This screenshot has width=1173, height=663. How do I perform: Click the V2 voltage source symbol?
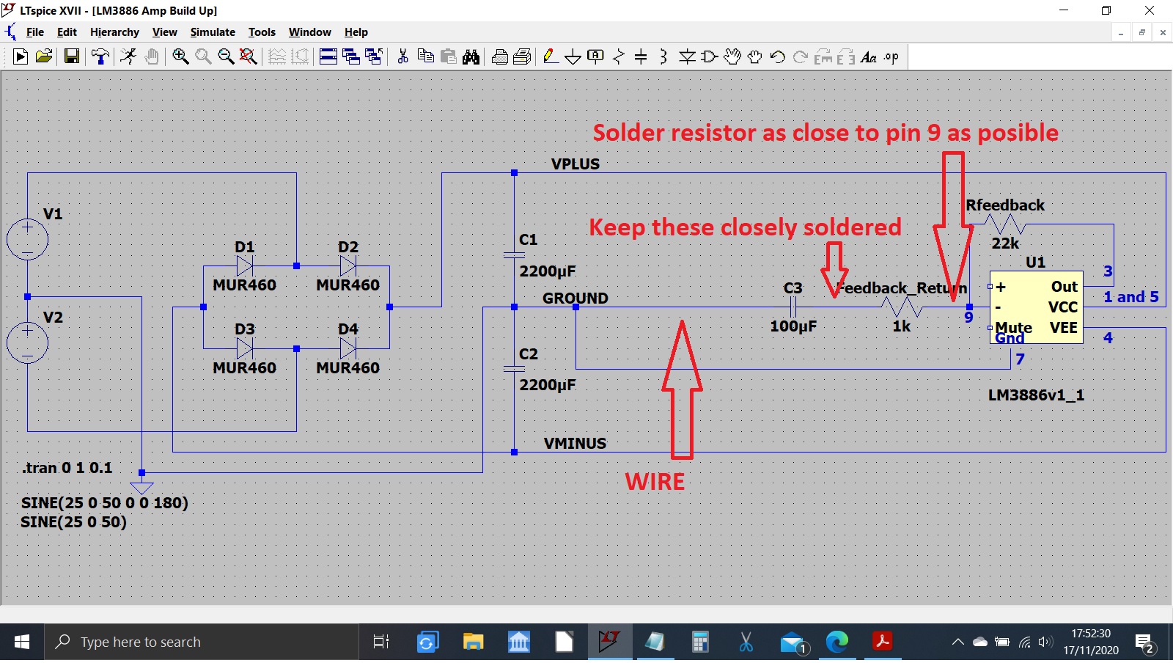click(x=27, y=343)
